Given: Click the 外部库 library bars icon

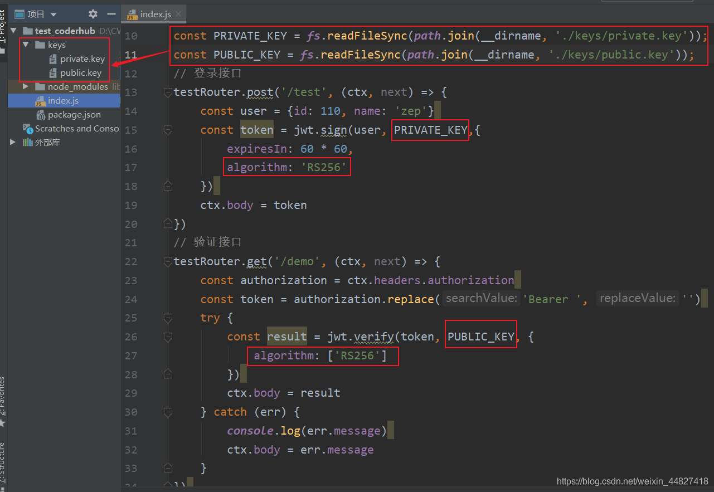Looking at the screenshot, I should coord(27,143).
